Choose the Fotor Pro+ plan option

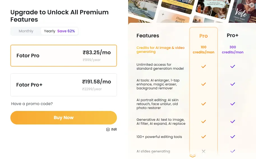[x=64, y=85]
